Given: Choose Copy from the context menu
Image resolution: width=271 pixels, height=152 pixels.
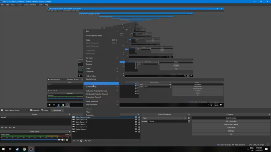Looking at the screenshot, I should pos(101,40).
